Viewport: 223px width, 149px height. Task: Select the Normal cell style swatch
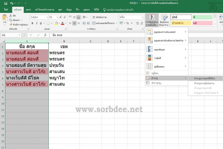click(181, 17)
